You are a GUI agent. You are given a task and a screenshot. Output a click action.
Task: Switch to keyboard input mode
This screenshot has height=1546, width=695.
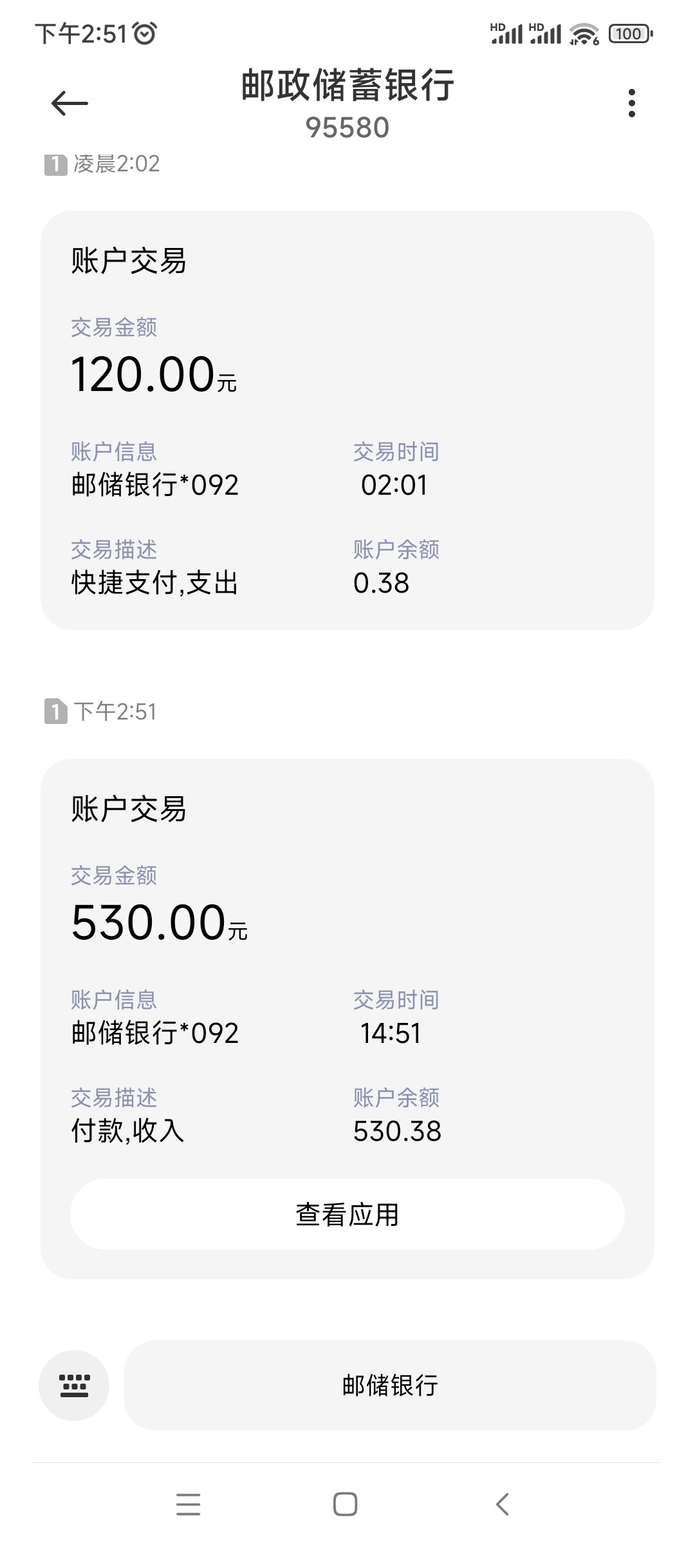74,1385
